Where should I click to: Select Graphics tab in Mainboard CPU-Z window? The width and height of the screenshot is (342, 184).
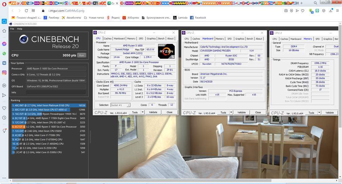coord(240,39)
